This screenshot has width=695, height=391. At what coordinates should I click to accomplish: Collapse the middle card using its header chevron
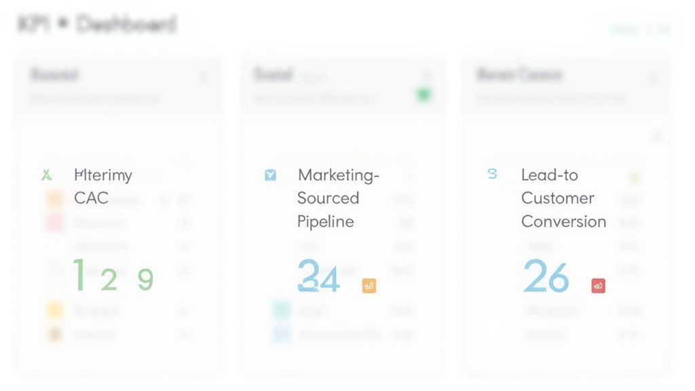pos(426,77)
